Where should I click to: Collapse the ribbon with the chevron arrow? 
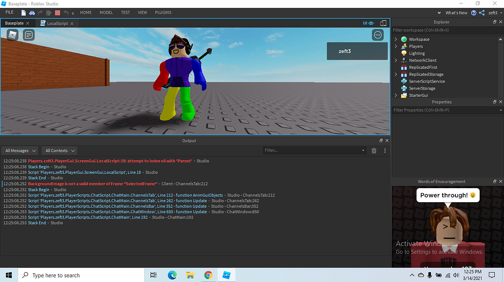[x=439, y=13]
